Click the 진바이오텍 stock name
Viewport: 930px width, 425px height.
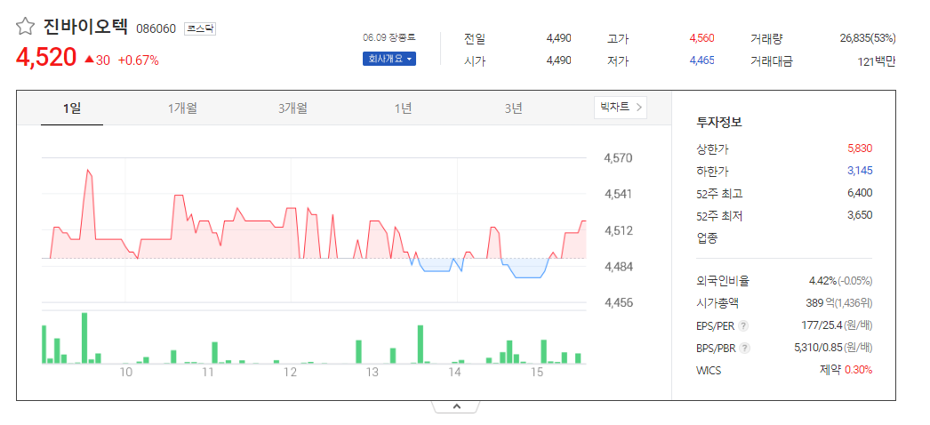(x=85, y=27)
